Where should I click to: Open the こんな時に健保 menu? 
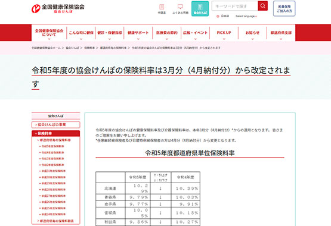(x=81, y=33)
